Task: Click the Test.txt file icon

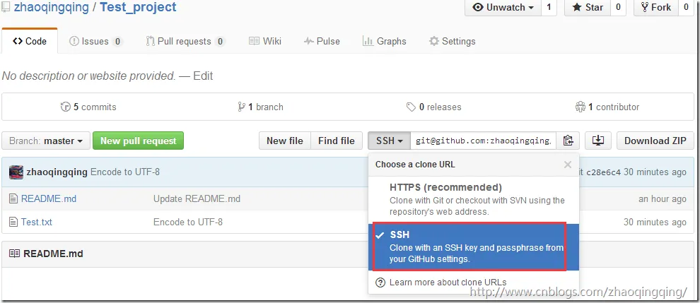Action: [x=13, y=222]
